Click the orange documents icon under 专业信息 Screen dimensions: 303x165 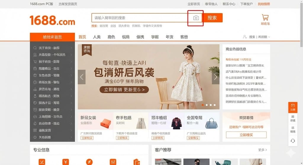coord(137,162)
